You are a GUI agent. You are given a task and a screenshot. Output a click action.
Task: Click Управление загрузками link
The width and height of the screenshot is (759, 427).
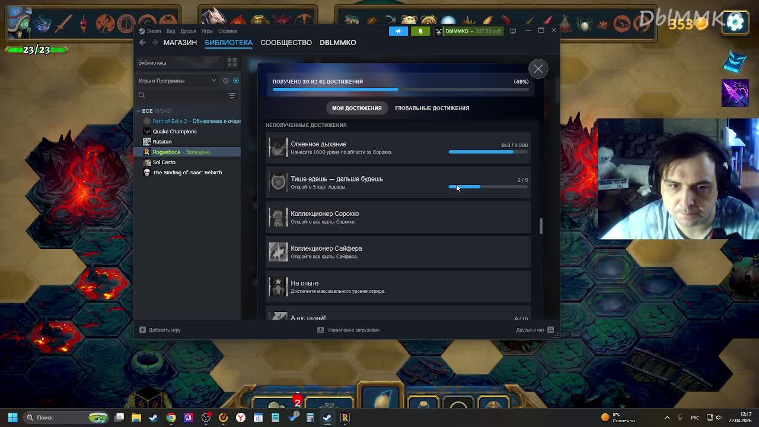[x=353, y=330]
